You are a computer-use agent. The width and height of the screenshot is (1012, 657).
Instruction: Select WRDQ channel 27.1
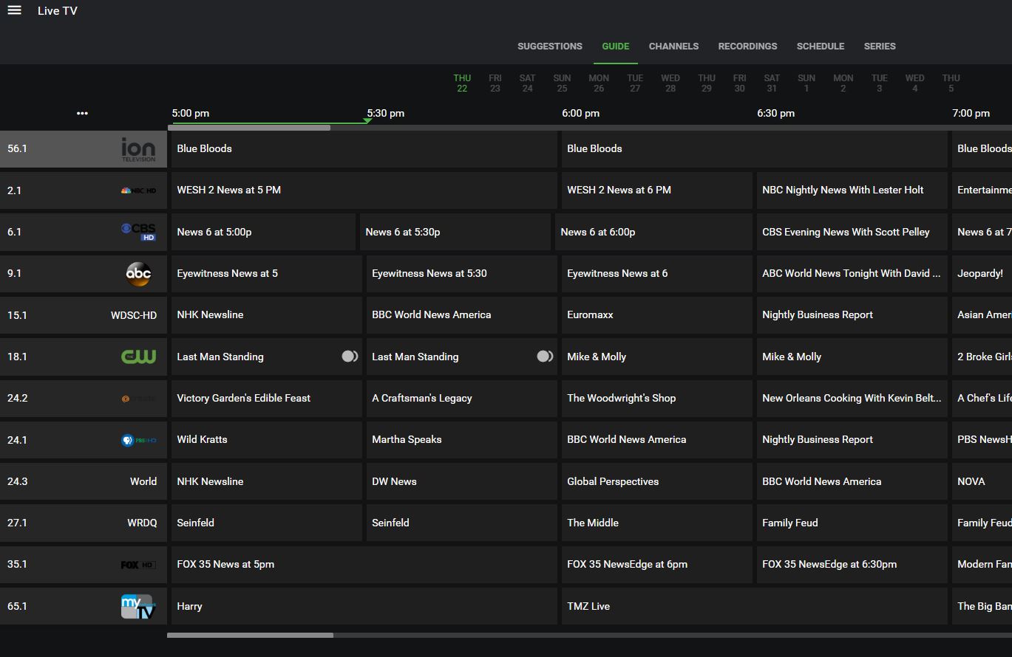84,523
